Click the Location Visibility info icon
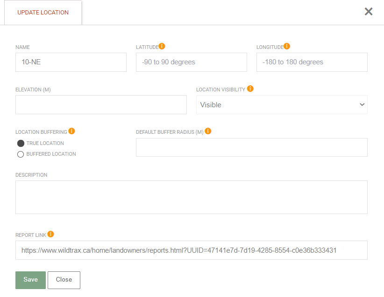 pyautogui.click(x=250, y=89)
